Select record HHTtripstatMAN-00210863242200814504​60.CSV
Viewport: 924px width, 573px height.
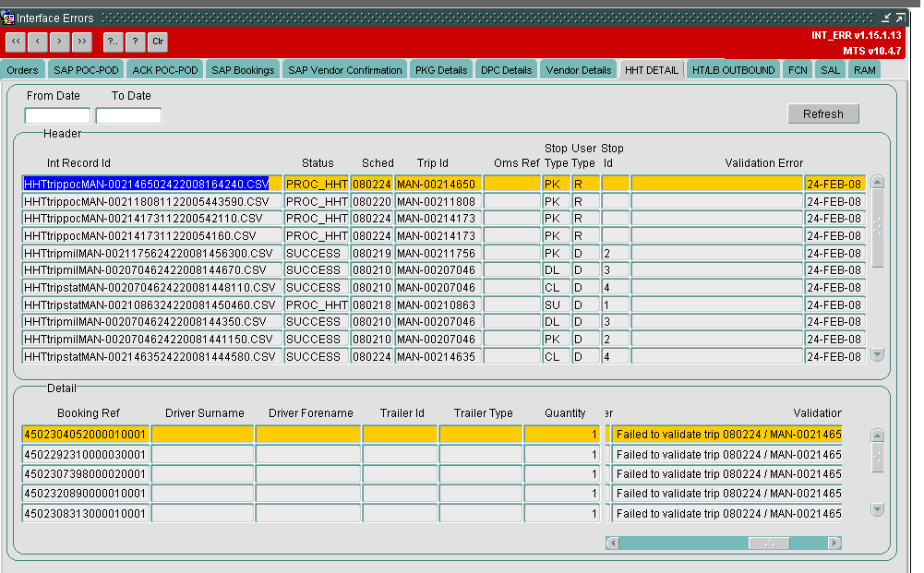pos(152,305)
